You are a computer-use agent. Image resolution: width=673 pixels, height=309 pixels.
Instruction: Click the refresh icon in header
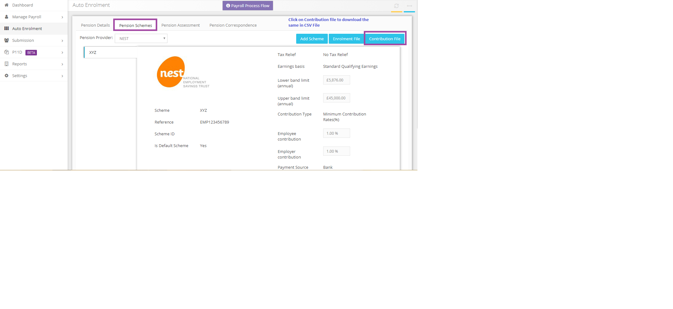click(x=396, y=6)
